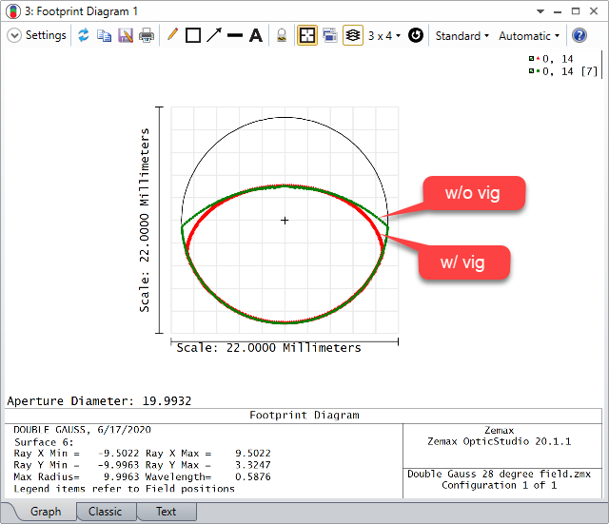Click the clone window icon
Screen dimensions: 609x524
pos(330,36)
